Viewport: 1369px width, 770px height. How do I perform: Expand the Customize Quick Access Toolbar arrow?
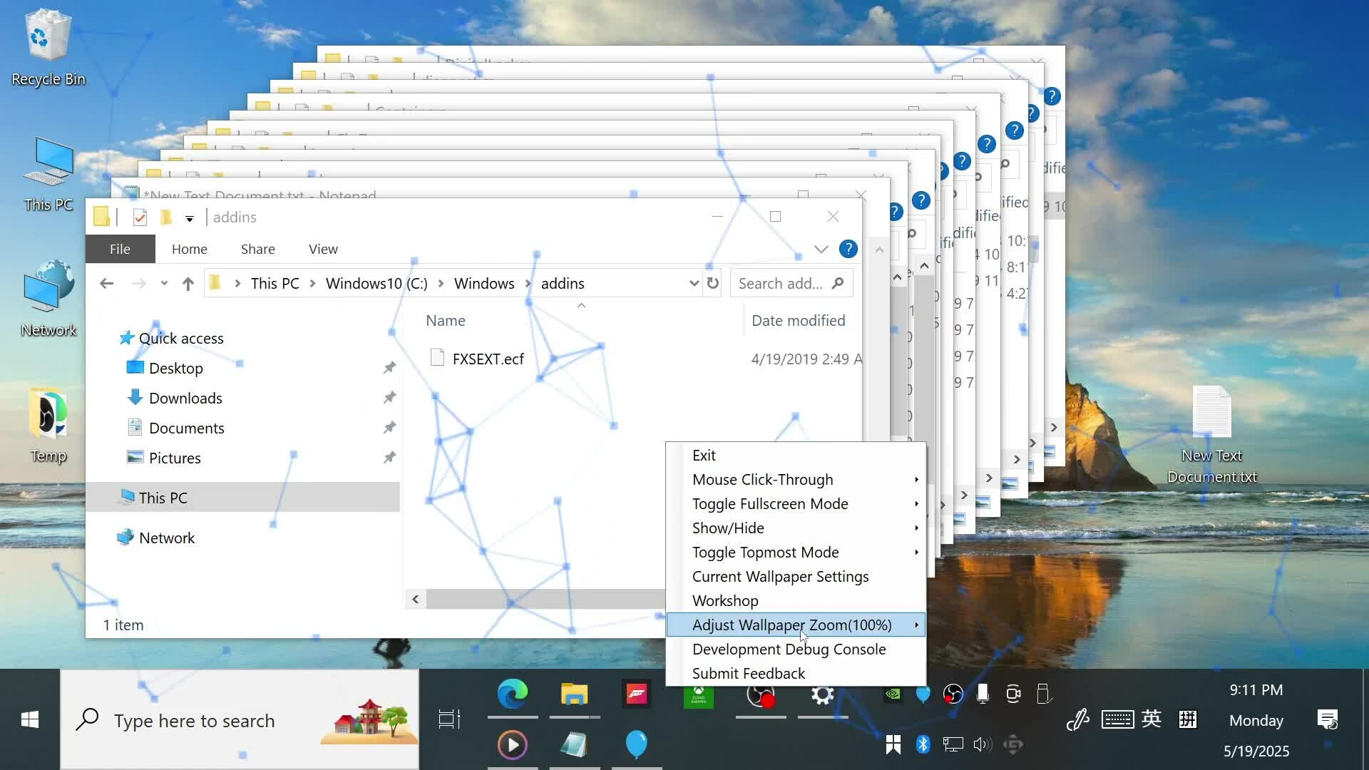coord(190,218)
